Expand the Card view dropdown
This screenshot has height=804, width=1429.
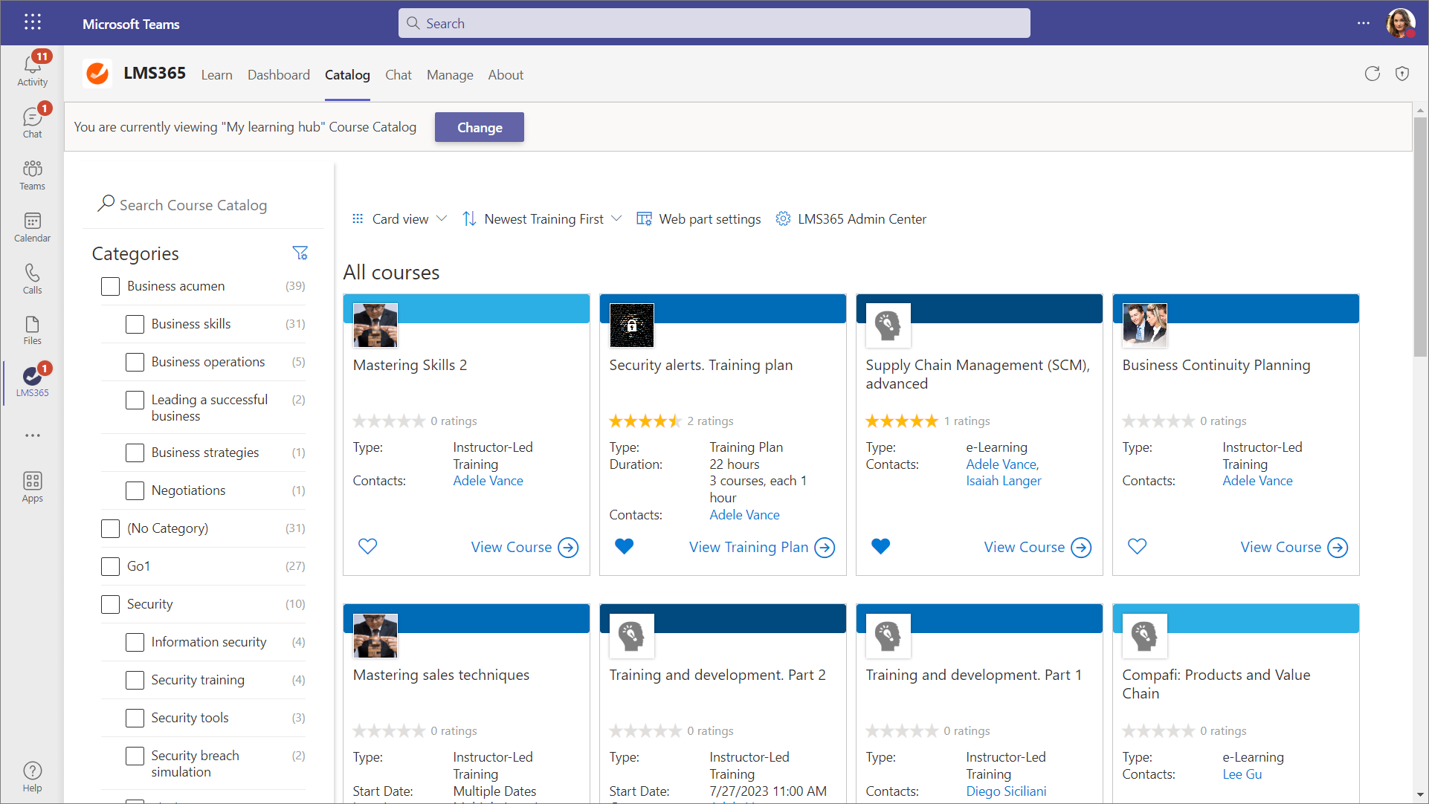click(x=399, y=219)
